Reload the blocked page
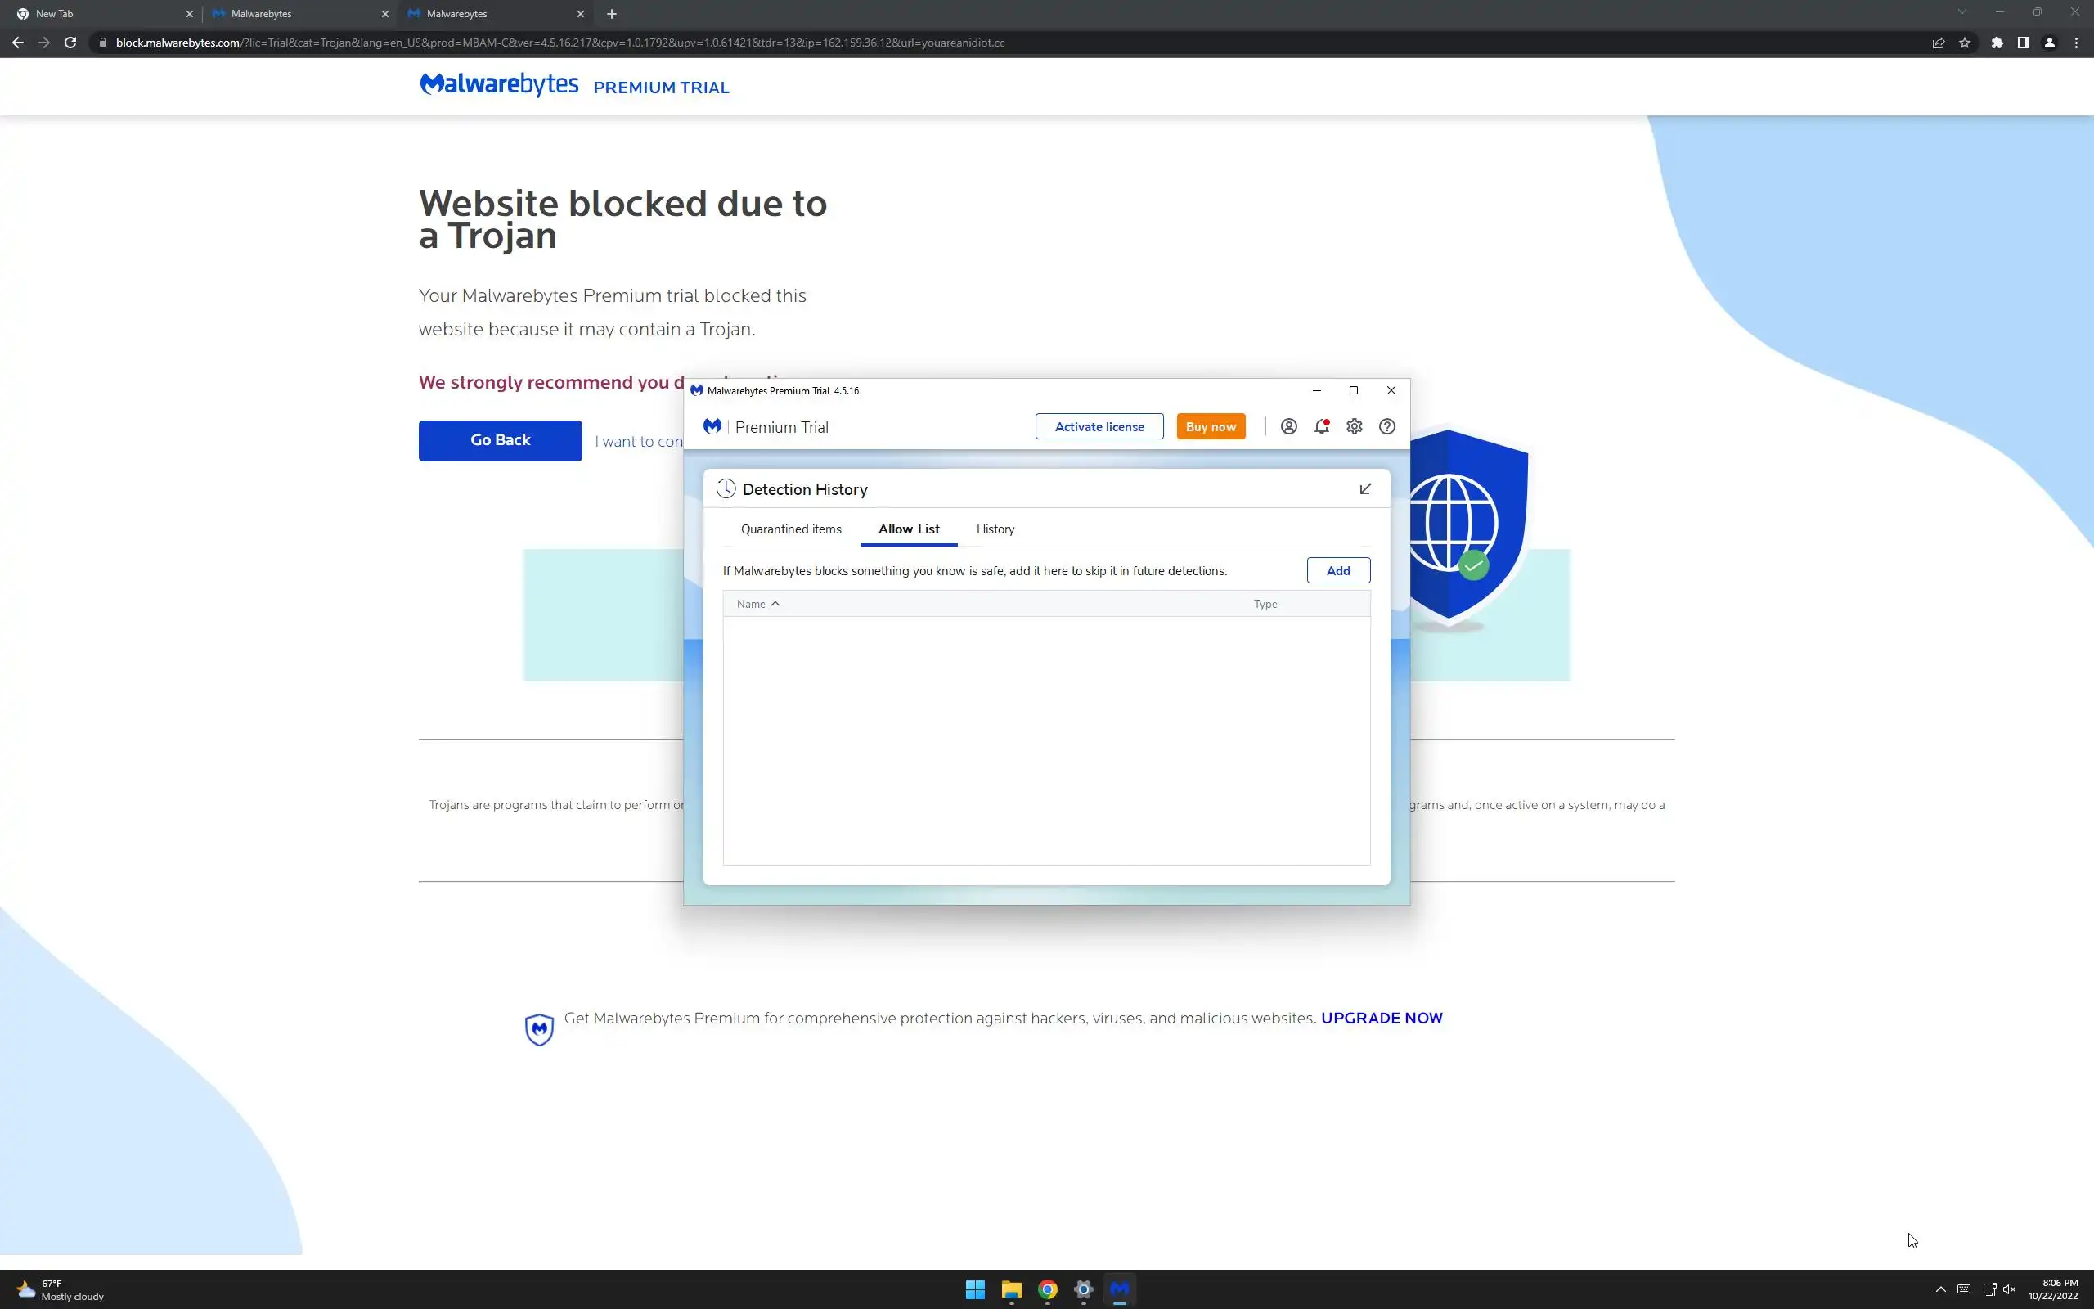Viewport: 2094px width, 1309px height. (x=71, y=43)
